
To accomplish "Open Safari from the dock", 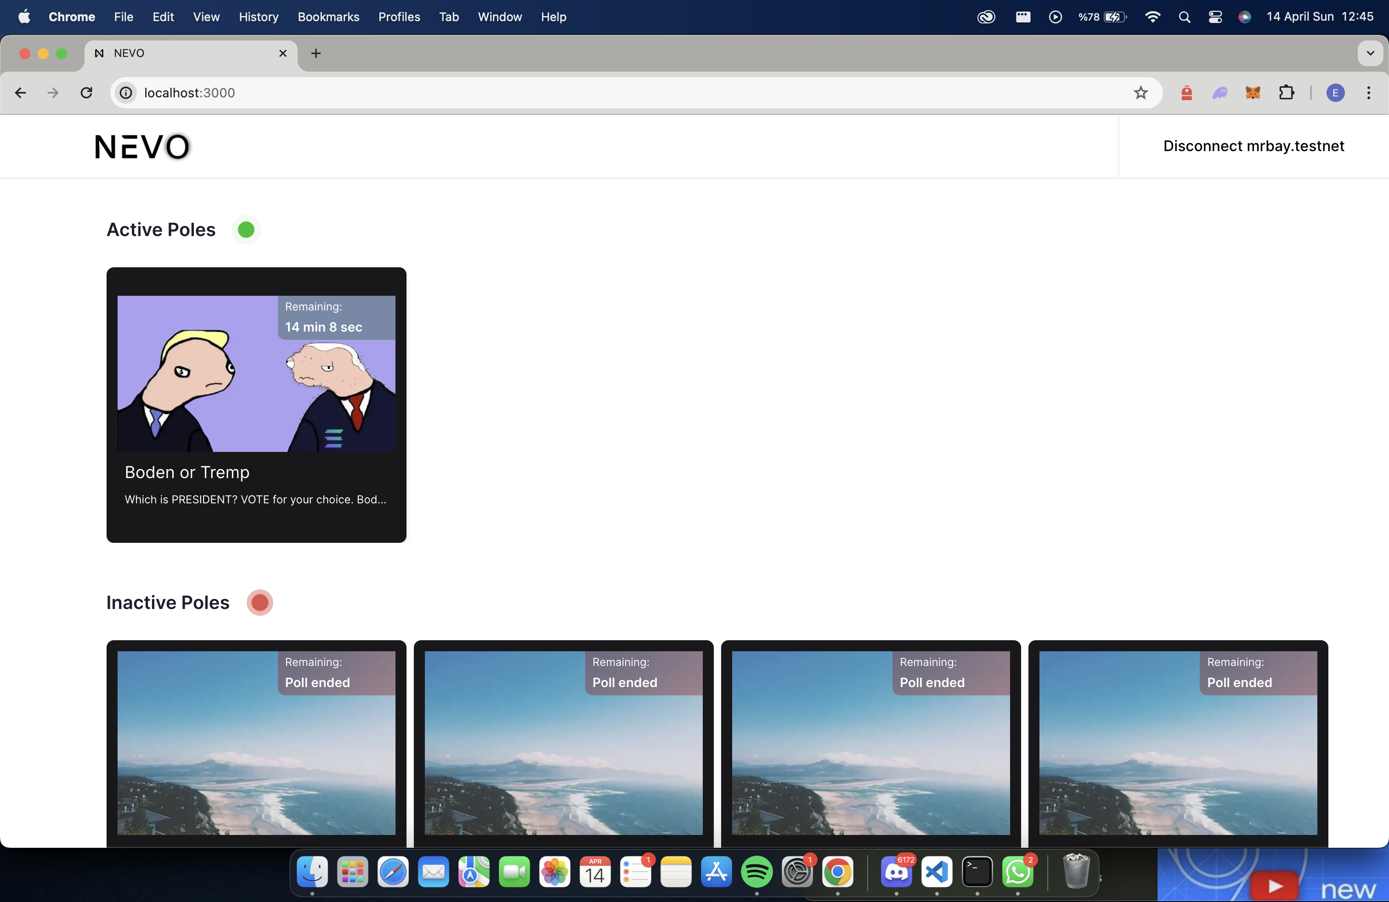I will [x=393, y=872].
